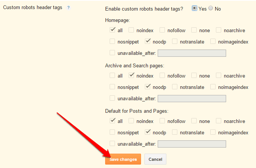
Task: Check Homepage unavailable_after checkbox
Action: (x=112, y=53)
